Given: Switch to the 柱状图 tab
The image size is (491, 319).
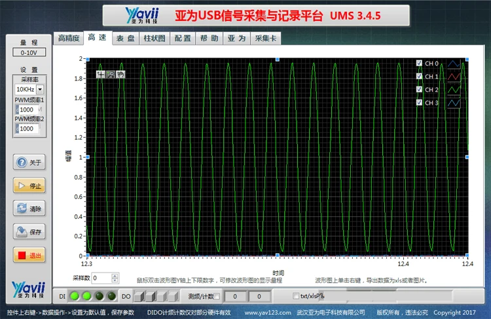Looking at the screenshot, I should coord(155,38).
